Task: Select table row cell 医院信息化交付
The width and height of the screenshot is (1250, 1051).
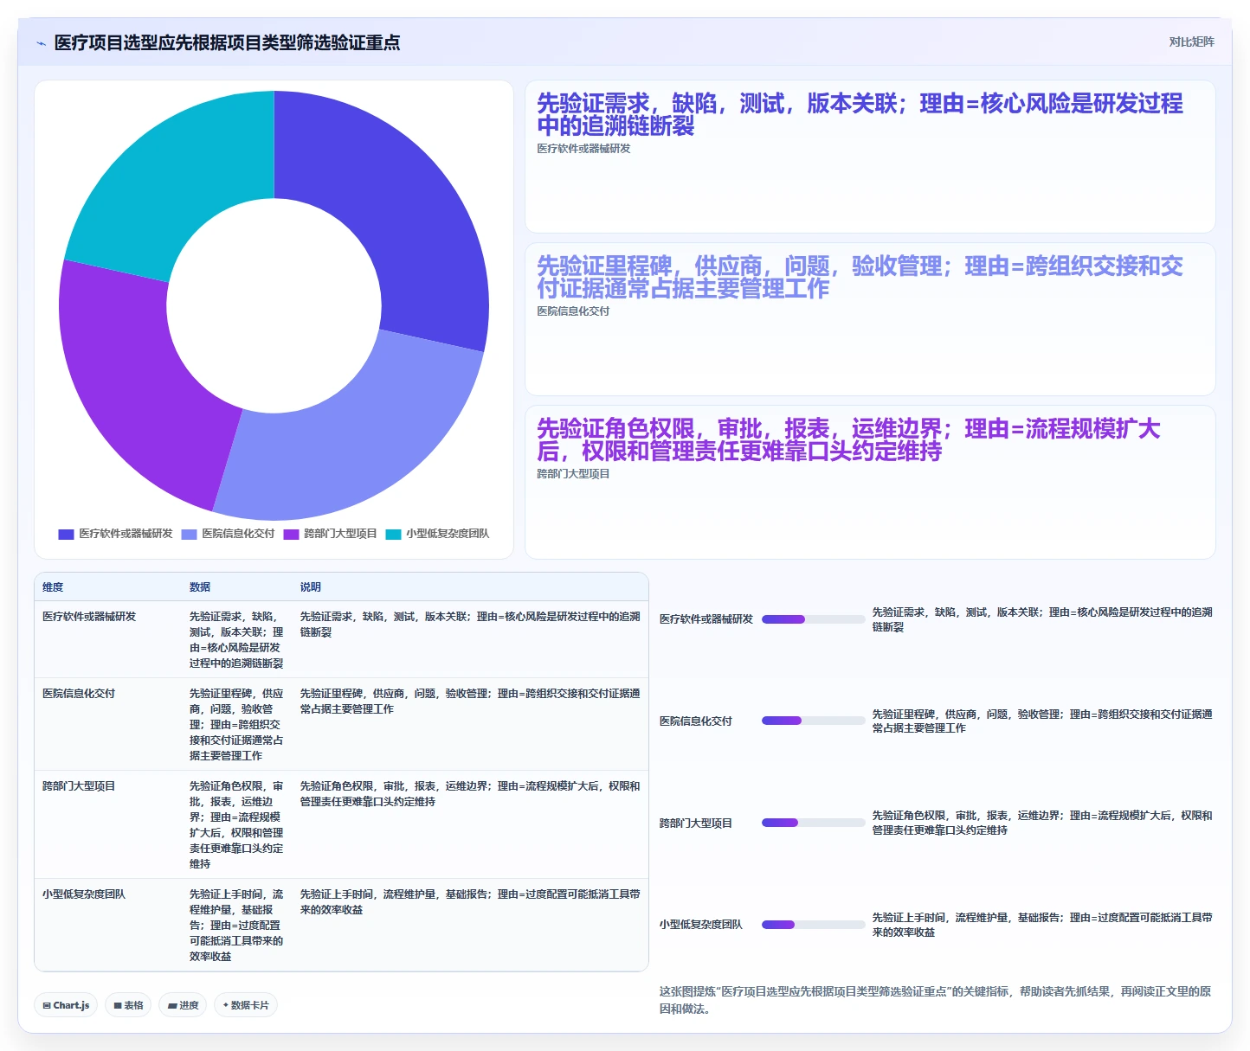Action: click(x=79, y=694)
